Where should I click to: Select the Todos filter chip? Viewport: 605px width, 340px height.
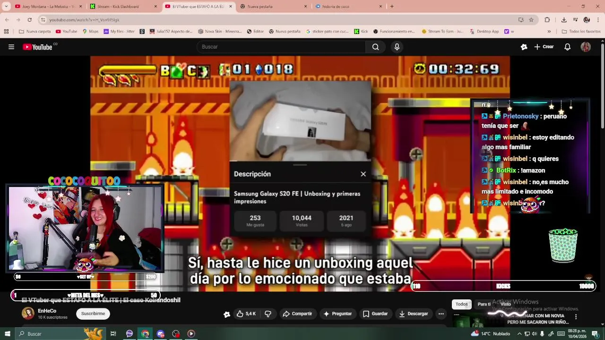point(462,304)
